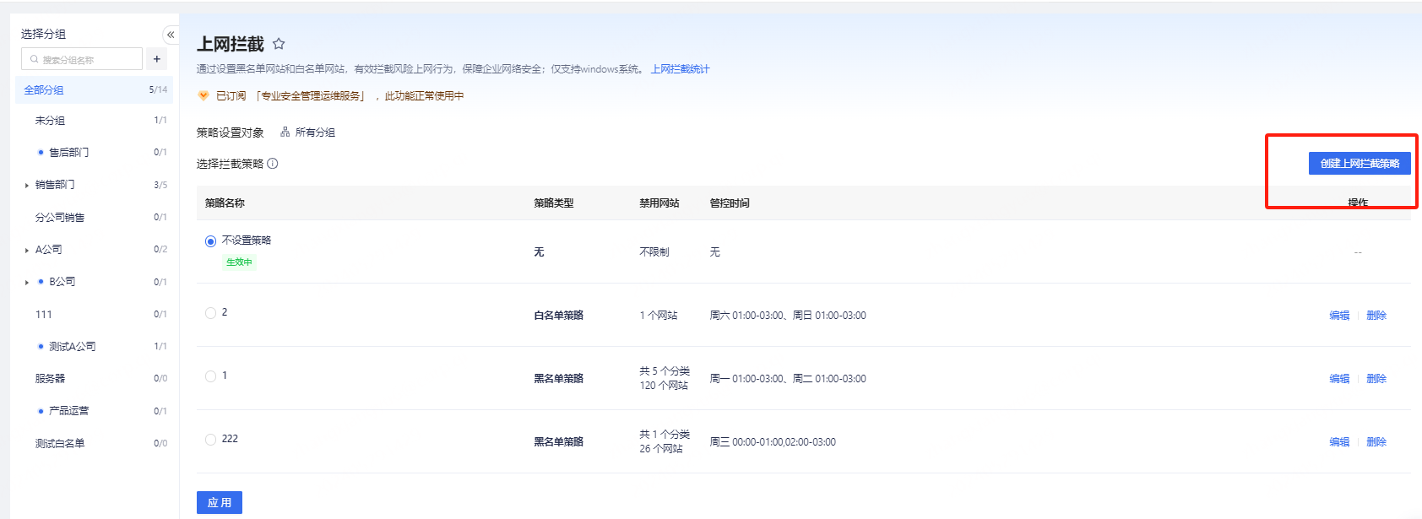
Task: Select the 不设置策略 radio button
Action: [210, 241]
